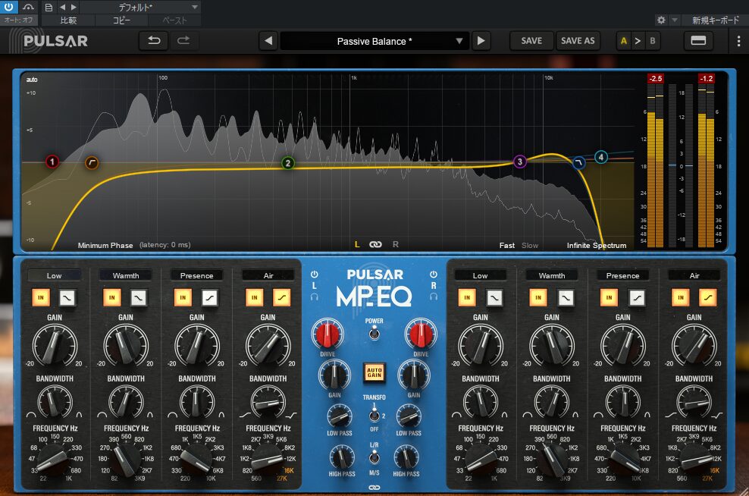Select EQ band node 2 on the graph

click(288, 163)
